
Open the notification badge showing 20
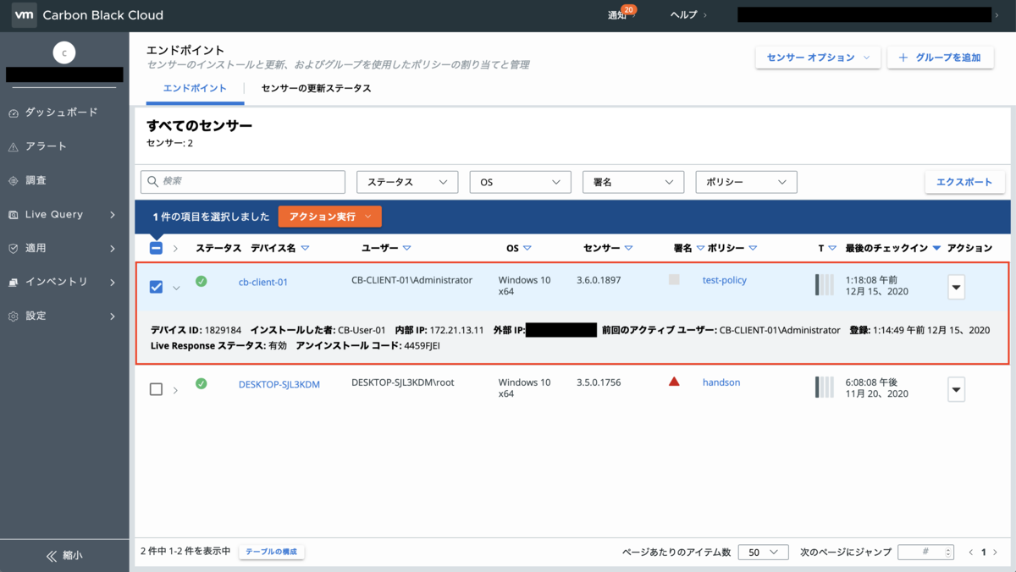coord(629,9)
